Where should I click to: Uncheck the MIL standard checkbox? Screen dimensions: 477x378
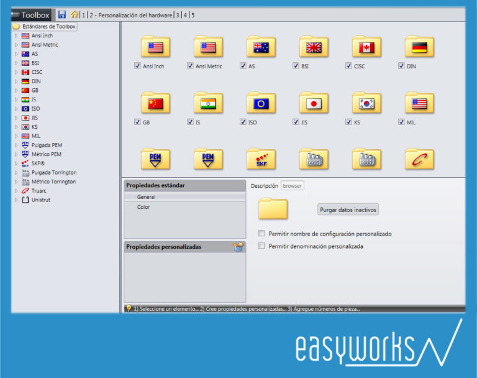tap(401, 122)
